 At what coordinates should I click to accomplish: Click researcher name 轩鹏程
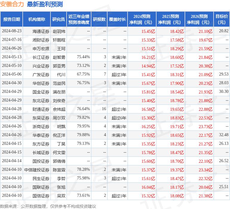tap(59, 40)
